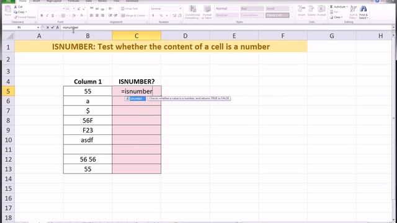Apply the Bad cell style
Viewport: 397px width, 223px height.
[252, 9]
